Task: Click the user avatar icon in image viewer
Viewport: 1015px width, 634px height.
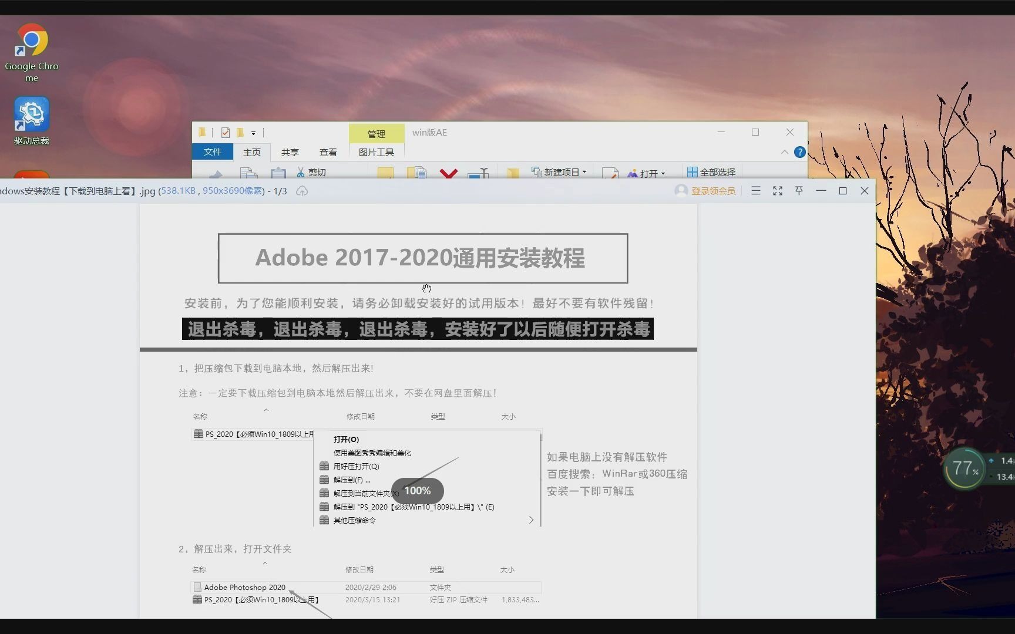Action: pos(681,191)
